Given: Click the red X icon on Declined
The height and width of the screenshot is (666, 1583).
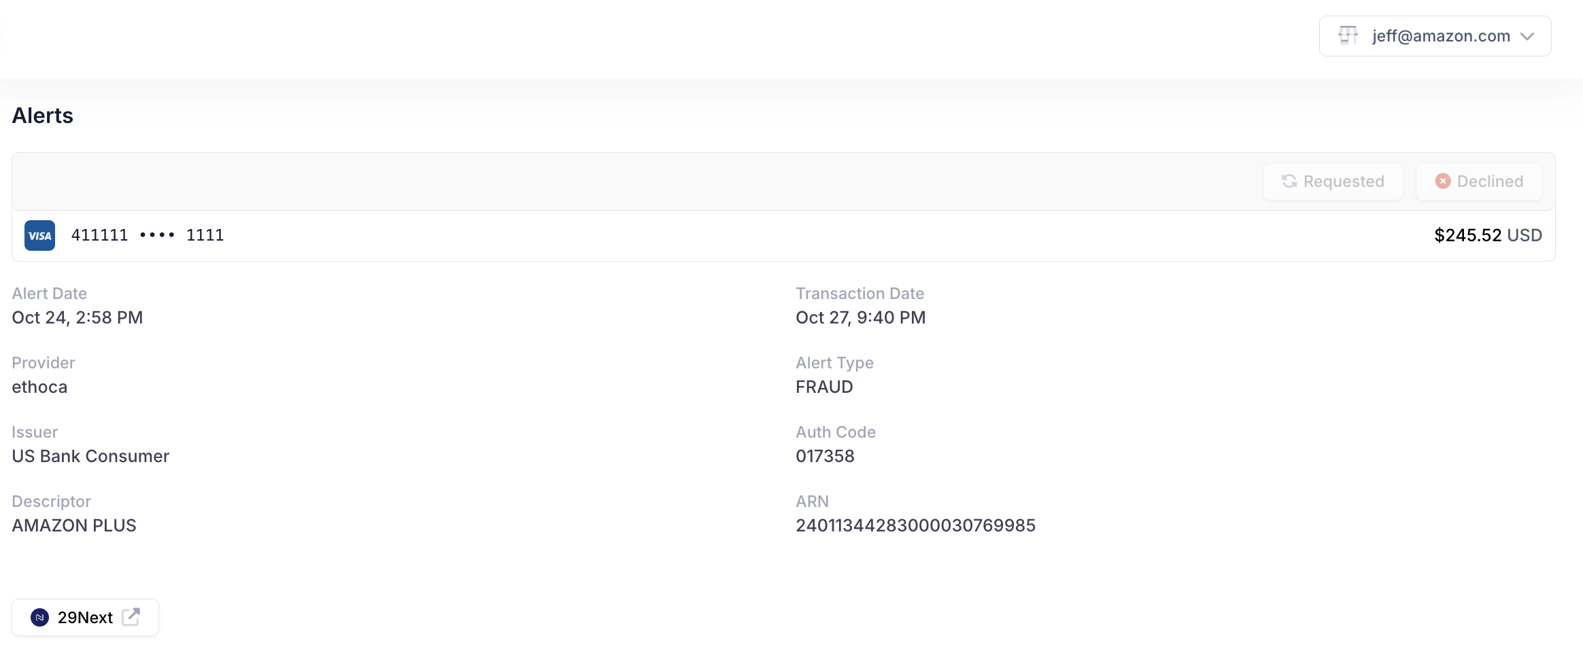Looking at the screenshot, I should click(1442, 181).
